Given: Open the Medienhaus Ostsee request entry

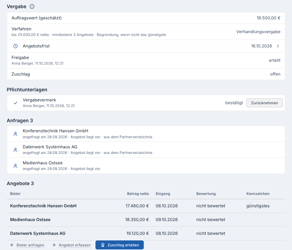Looking at the screenshot, I should click(146, 166).
